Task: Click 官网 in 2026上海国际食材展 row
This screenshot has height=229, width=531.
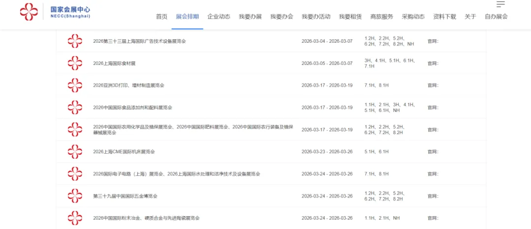Action: click(433, 63)
